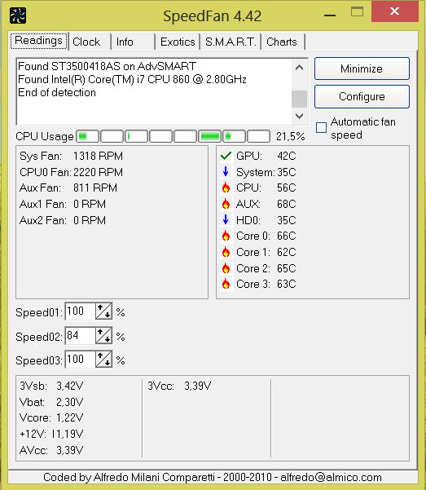Click the Aux Fan 811 RPM reading
Viewport: 426px width, 490px height.
pos(68,188)
